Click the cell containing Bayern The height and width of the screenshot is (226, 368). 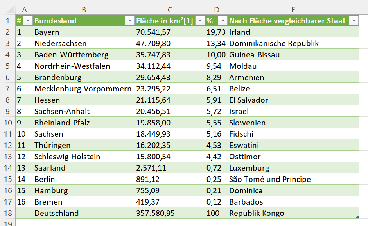(x=84, y=32)
